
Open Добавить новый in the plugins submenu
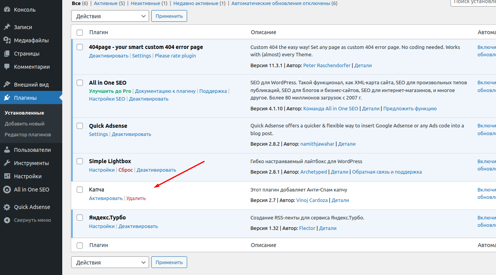point(25,124)
